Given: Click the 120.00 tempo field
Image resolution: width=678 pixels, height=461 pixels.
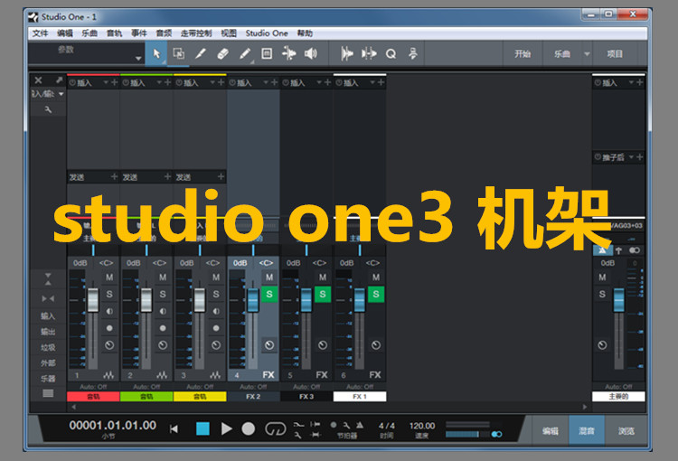Looking at the screenshot, I should (x=422, y=426).
